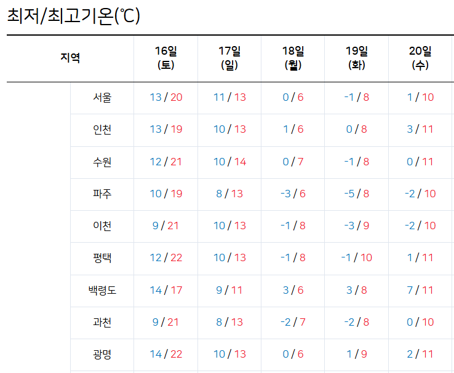
Task: Click the 광명 row label
Action: coord(102,354)
